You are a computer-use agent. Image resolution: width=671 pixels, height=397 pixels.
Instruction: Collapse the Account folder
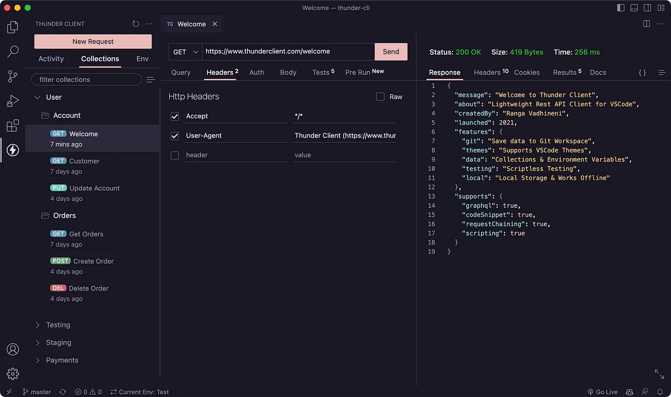pos(46,115)
